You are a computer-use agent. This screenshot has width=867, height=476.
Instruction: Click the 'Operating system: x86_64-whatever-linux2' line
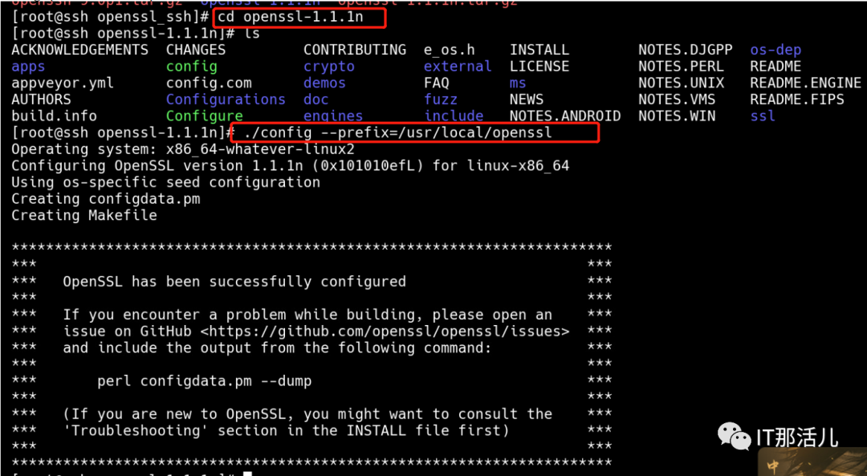(x=183, y=150)
